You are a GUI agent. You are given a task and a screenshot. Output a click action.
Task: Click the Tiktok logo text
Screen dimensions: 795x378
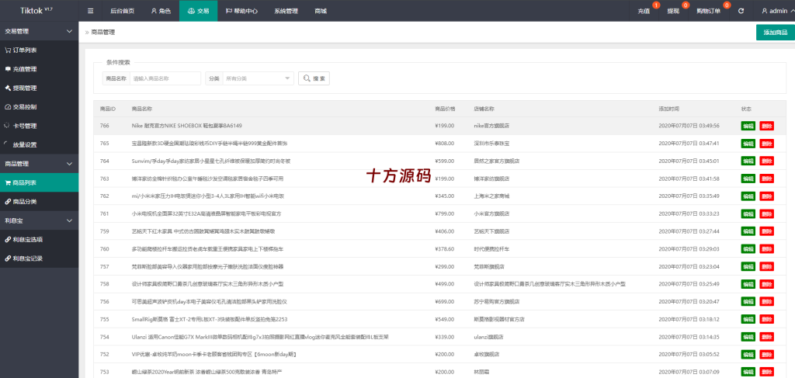click(x=36, y=11)
